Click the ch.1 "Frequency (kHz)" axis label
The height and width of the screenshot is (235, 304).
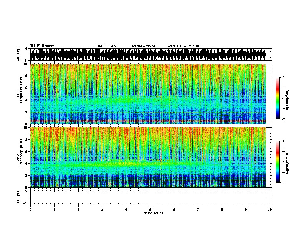[x=21, y=89]
